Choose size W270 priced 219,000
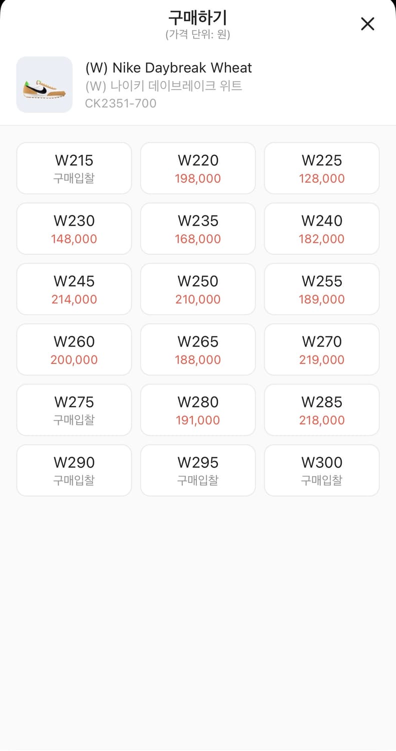 322,349
